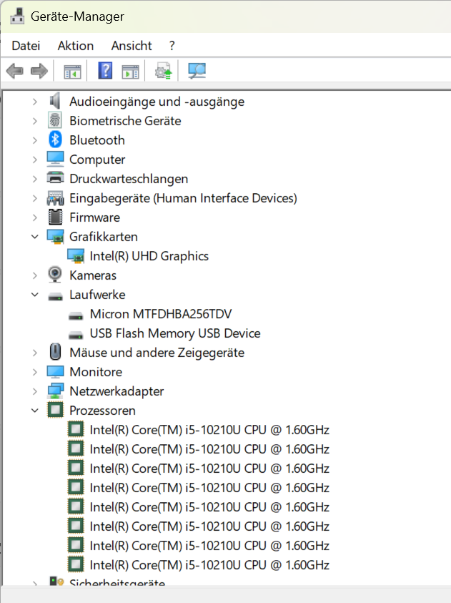This screenshot has height=603, width=451.
Task: Expand Eingabegeräte (Human Interface Devices)
Action: pyautogui.click(x=35, y=198)
